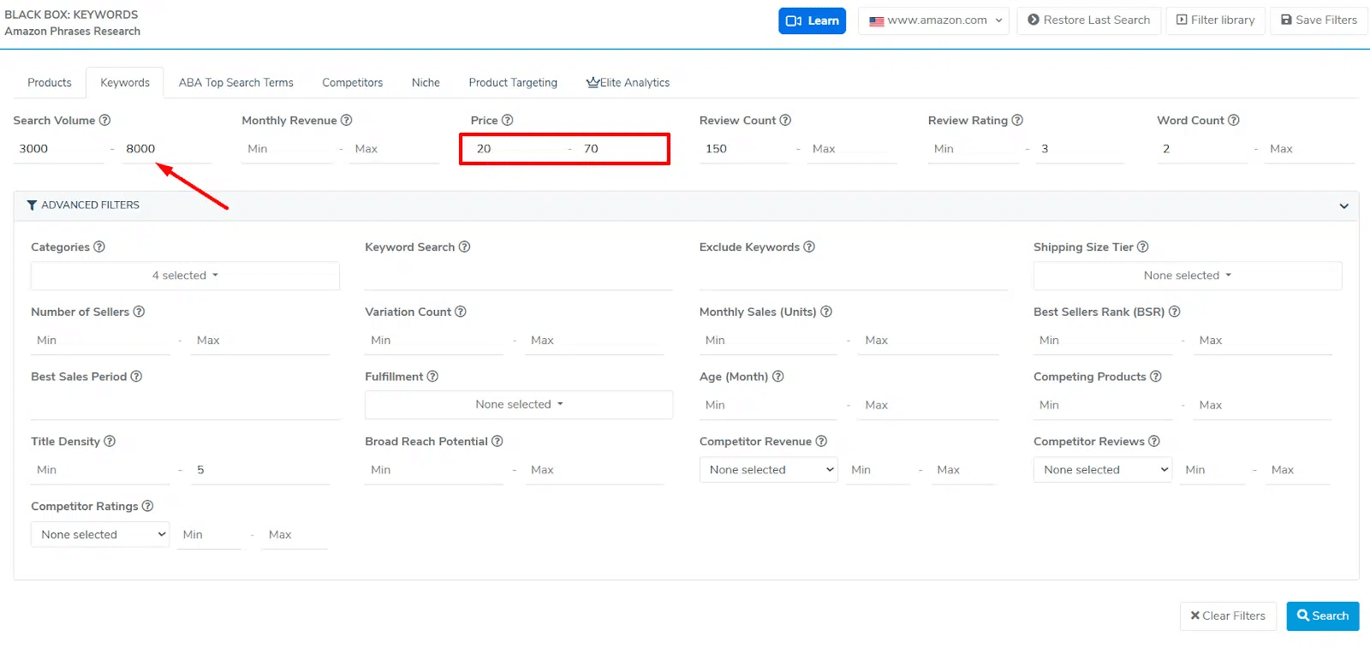Viewport: 1370px width, 648px height.
Task: Click the help icon beside Search Volume
Action: [104, 121]
